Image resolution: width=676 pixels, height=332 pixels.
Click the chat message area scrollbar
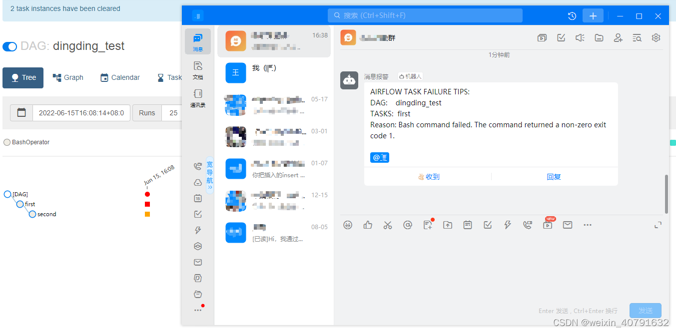point(667,194)
